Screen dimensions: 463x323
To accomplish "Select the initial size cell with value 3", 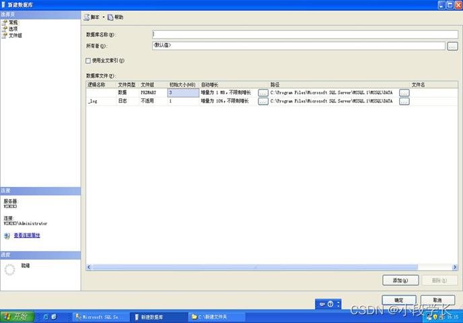I will (183, 93).
